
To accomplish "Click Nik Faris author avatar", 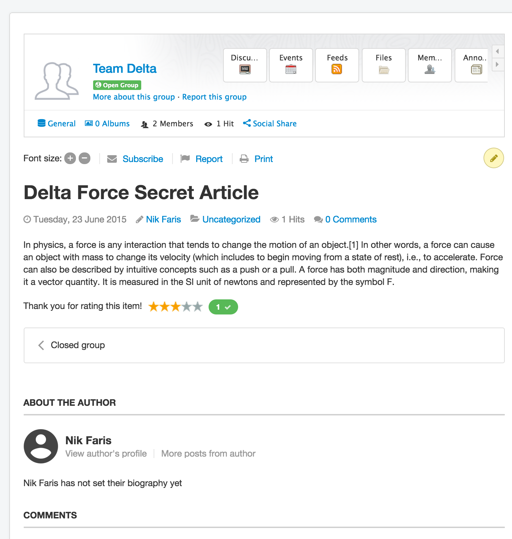I will [x=41, y=446].
